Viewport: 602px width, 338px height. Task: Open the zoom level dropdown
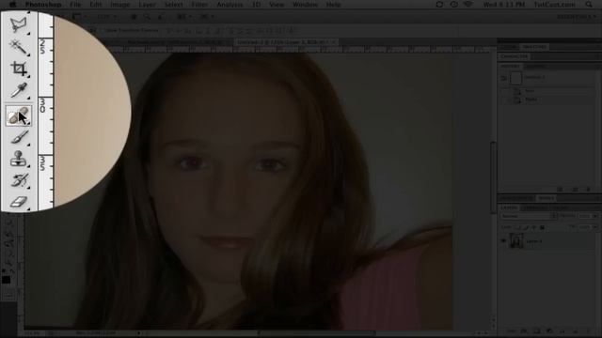pos(106,17)
